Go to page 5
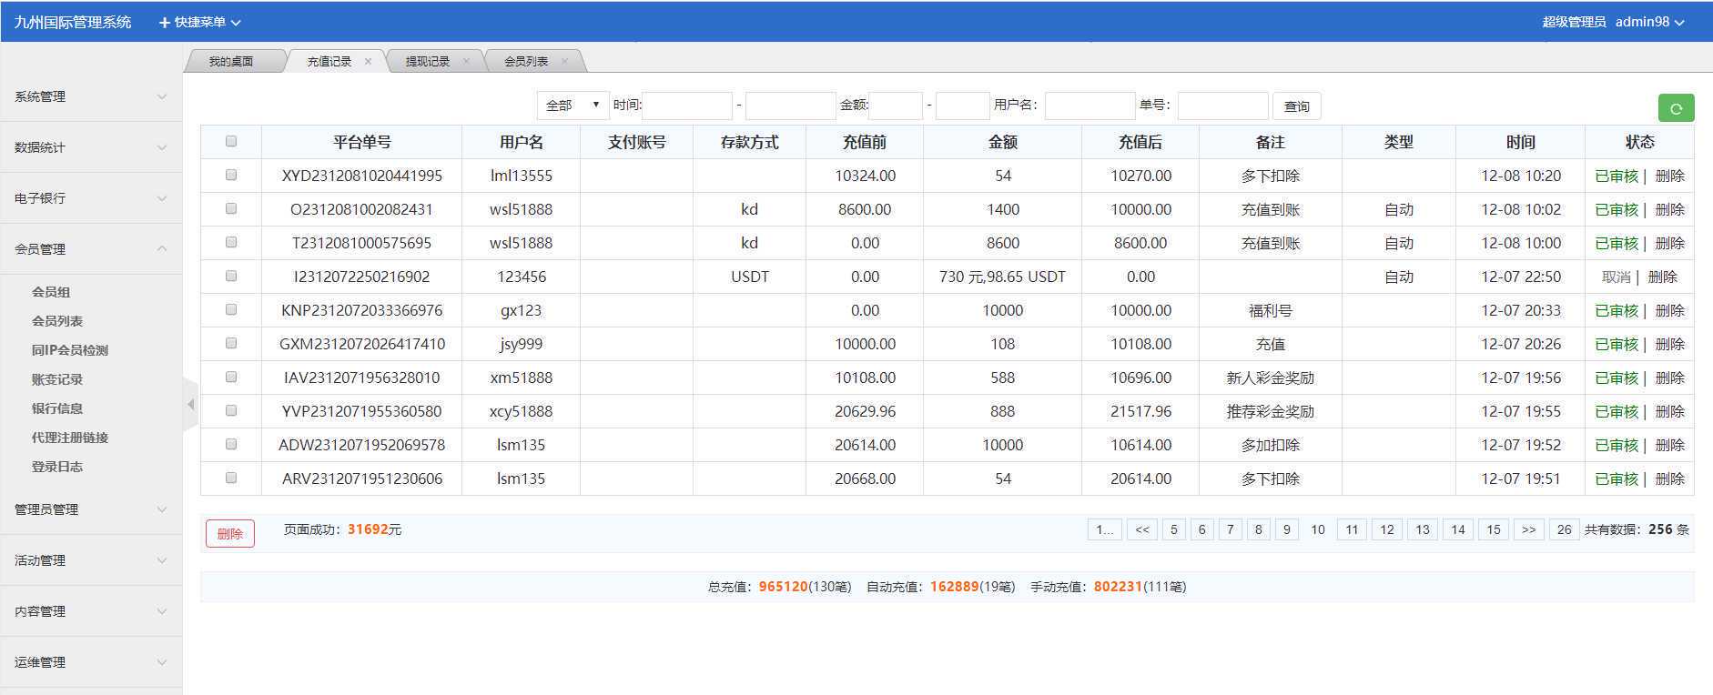 [1174, 529]
